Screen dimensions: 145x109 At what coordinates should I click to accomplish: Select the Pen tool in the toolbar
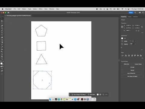tap(2, 26)
